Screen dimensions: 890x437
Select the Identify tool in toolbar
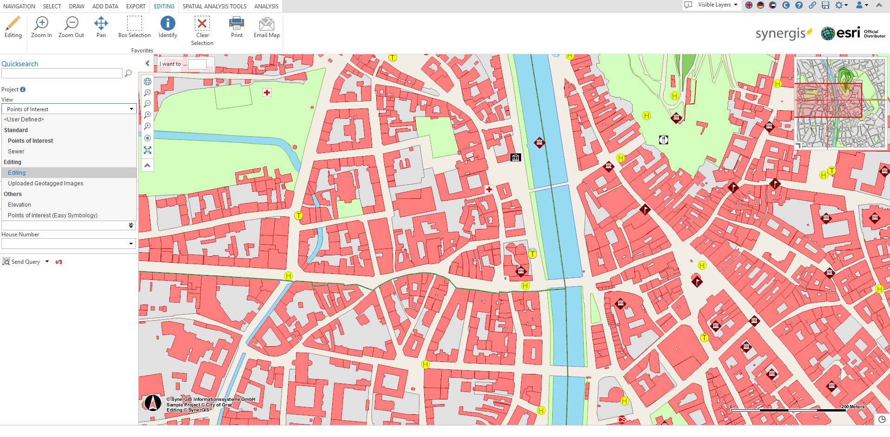tap(168, 27)
